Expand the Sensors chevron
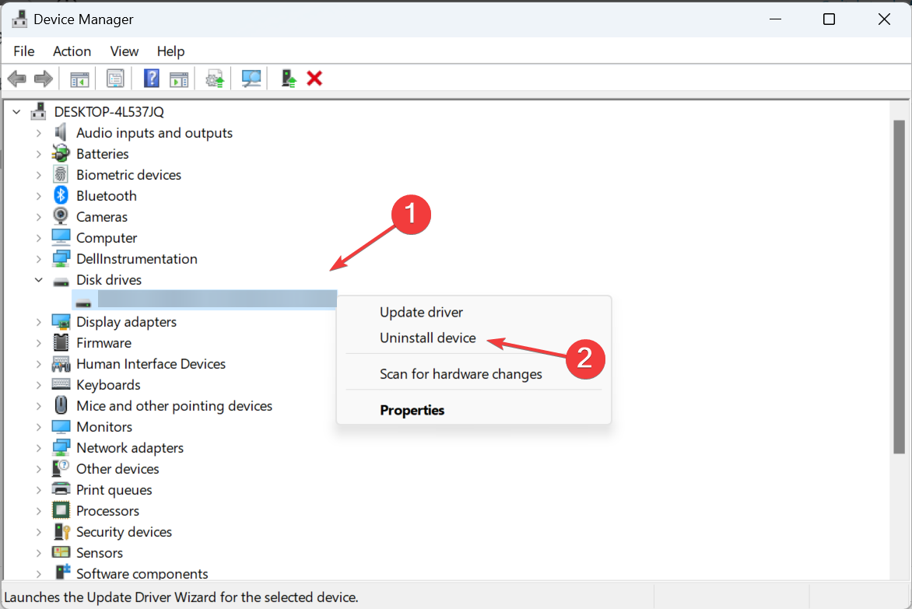The height and width of the screenshot is (609, 912). tap(38, 553)
